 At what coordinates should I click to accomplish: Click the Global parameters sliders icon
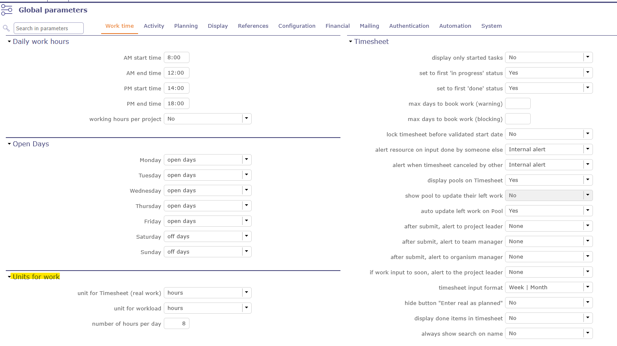point(7,10)
